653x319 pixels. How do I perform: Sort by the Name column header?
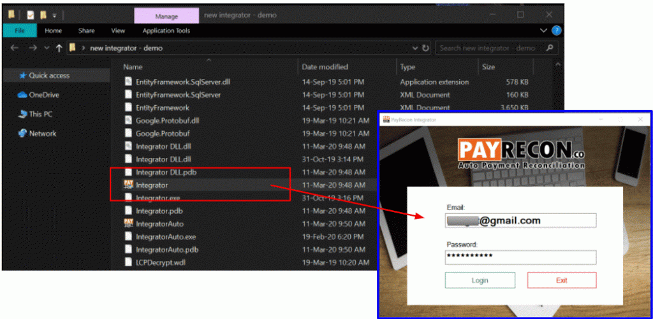click(133, 67)
